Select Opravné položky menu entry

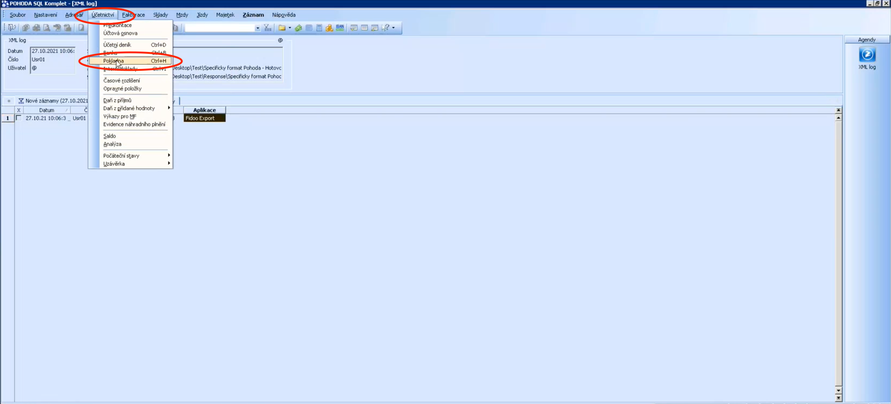[131, 88]
